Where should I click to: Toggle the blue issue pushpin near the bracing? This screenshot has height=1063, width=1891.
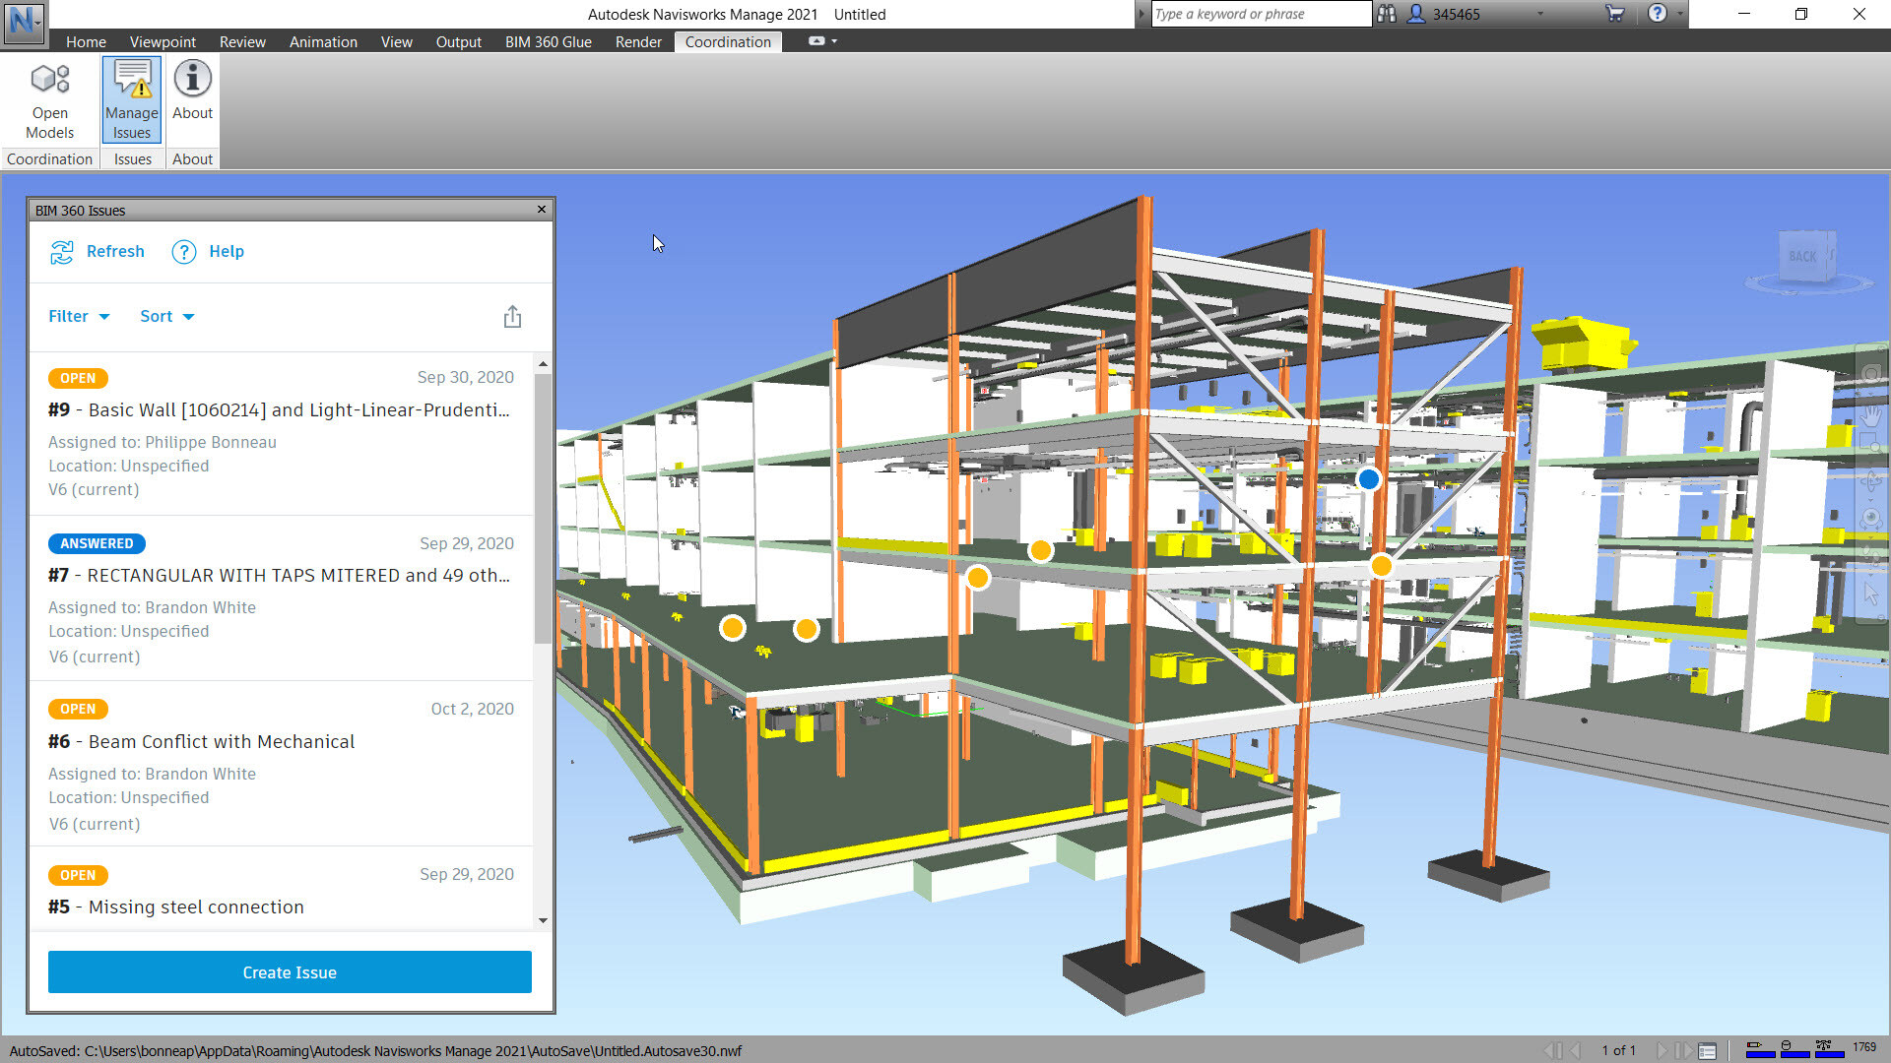pyautogui.click(x=1368, y=479)
